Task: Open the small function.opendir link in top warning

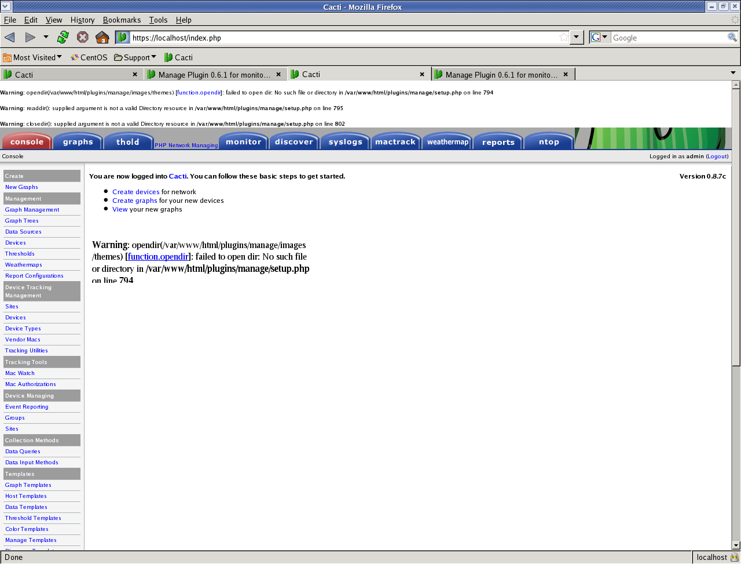Action: click(x=199, y=92)
